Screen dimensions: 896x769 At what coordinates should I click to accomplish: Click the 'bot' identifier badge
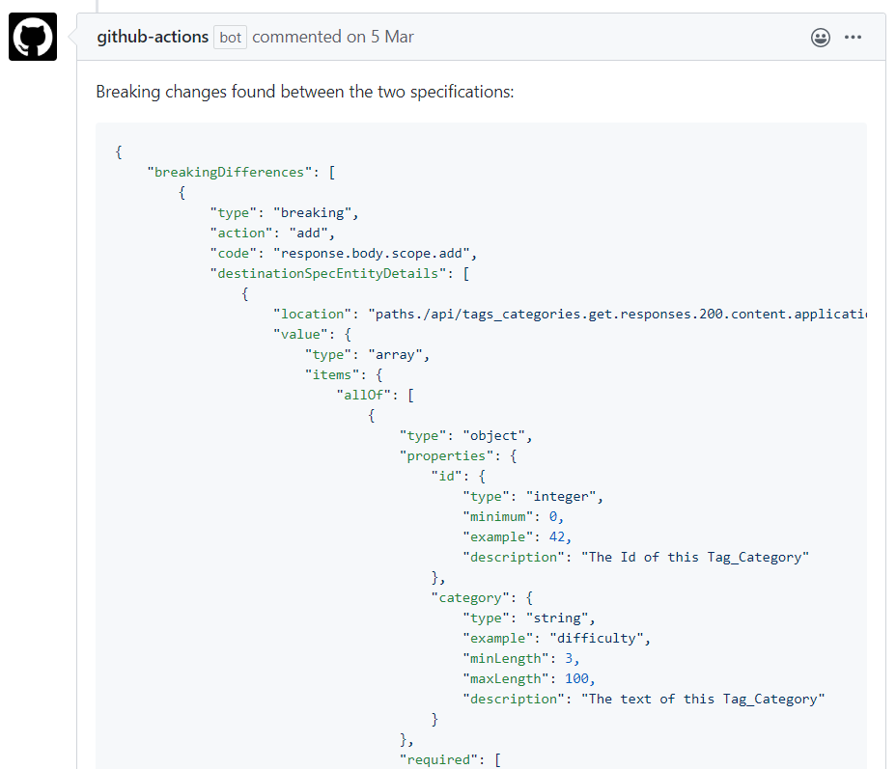tap(230, 37)
